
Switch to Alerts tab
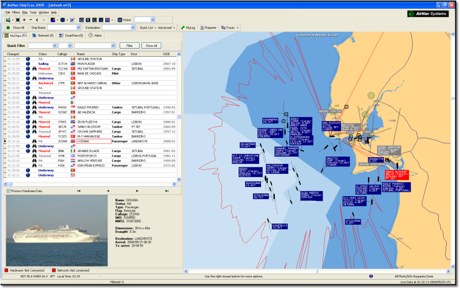tap(95, 36)
